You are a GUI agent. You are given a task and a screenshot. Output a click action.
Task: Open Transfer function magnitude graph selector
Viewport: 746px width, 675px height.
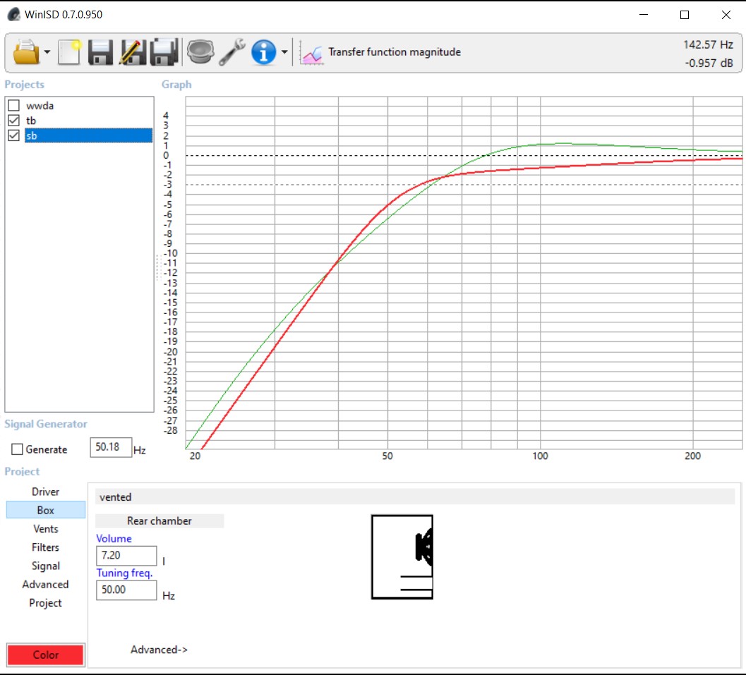(x=395, y=51)
